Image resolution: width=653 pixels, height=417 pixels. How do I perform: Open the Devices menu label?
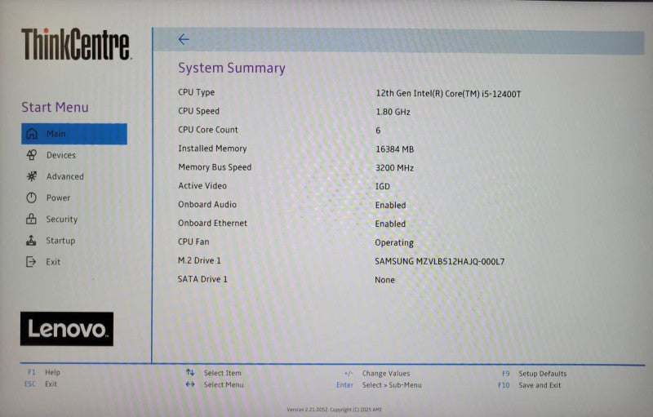[60, 155]
